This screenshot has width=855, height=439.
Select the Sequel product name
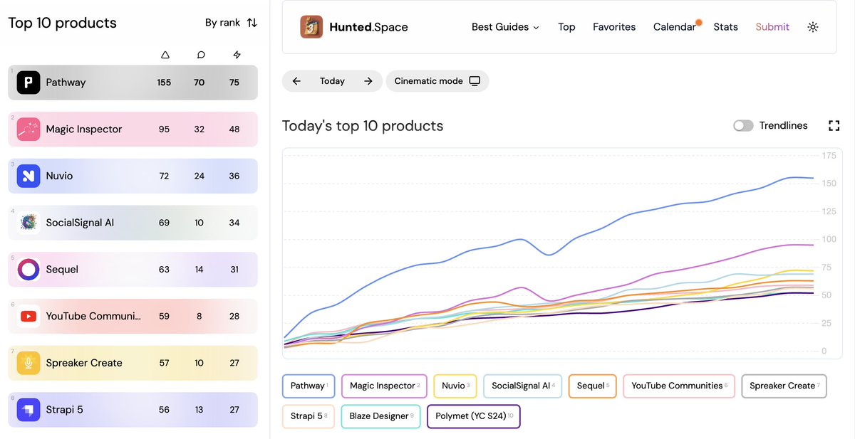click(62, 270)
